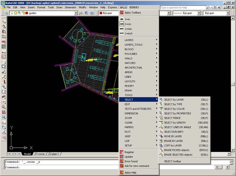Image resolution: width=236 pixels, height=176 pixels.
Task: Click the SELECT by LAYER icon
Action: click(160, 100)
